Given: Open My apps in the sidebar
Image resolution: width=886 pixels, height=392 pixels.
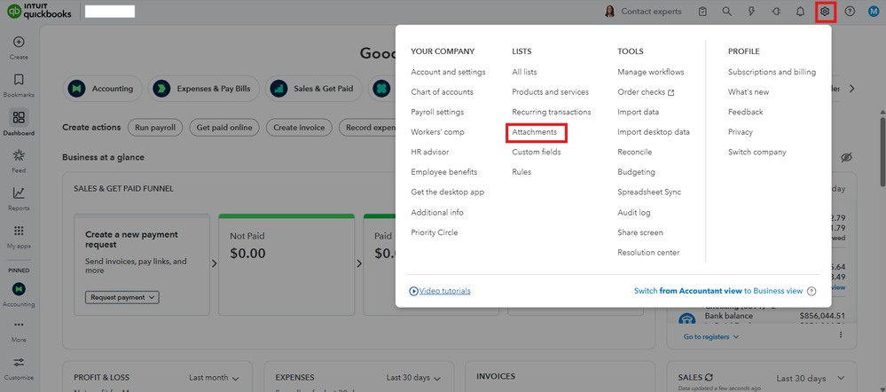Looking at the screenshot, I should pos(19,237).
